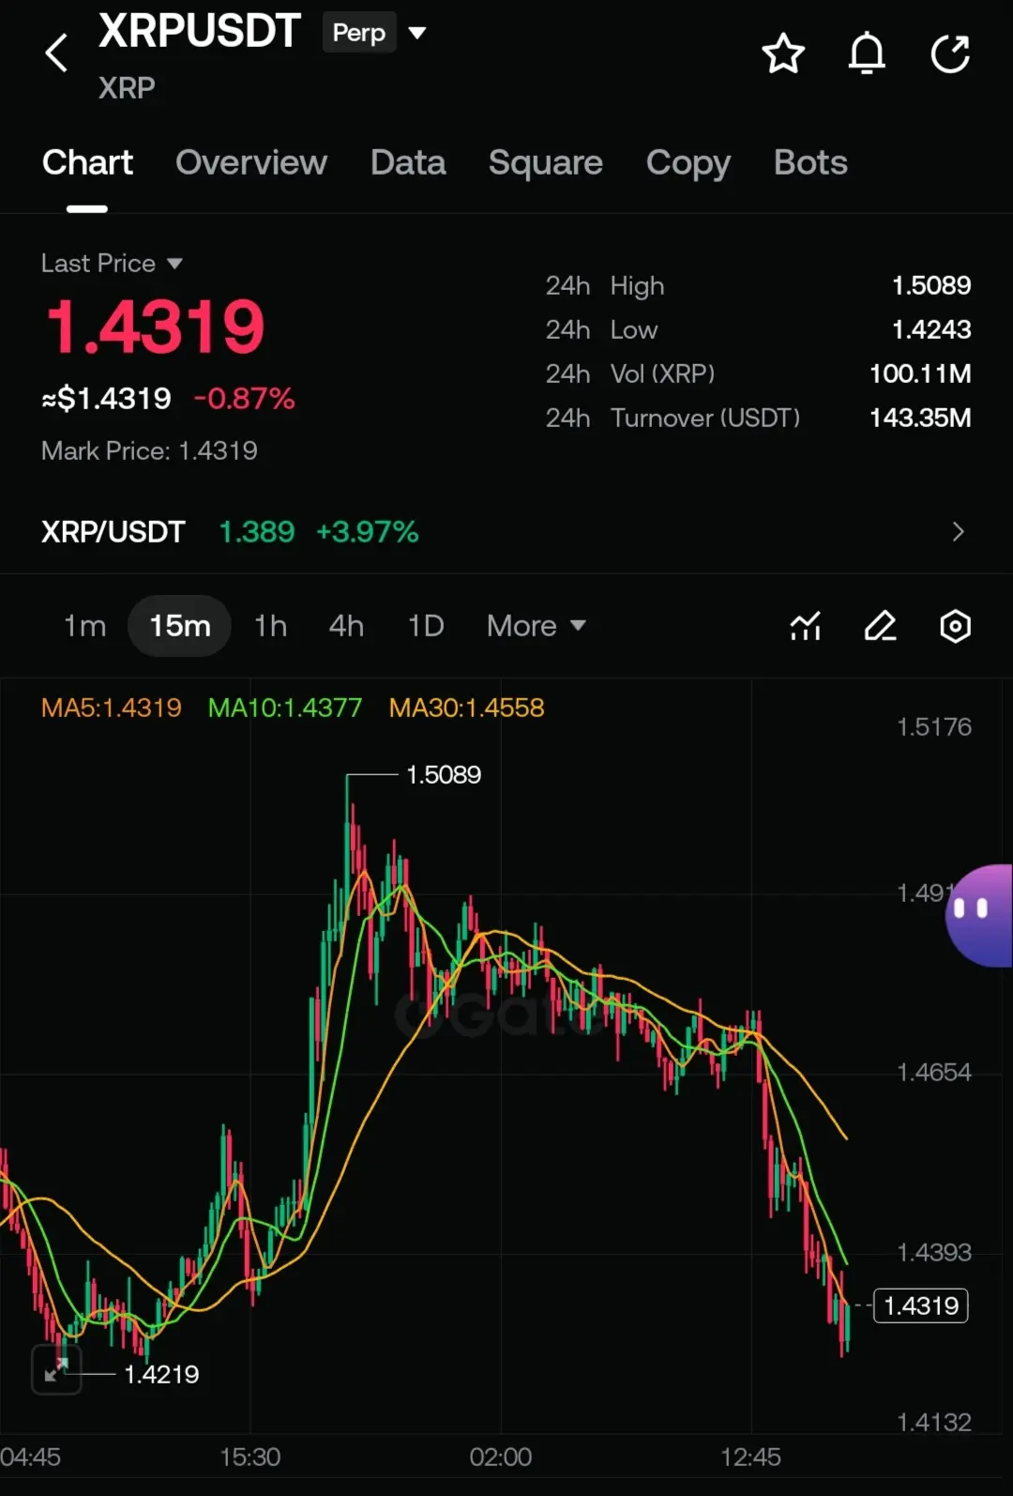
Task: Select the 1m timeframe
Action: pos(84,626)
